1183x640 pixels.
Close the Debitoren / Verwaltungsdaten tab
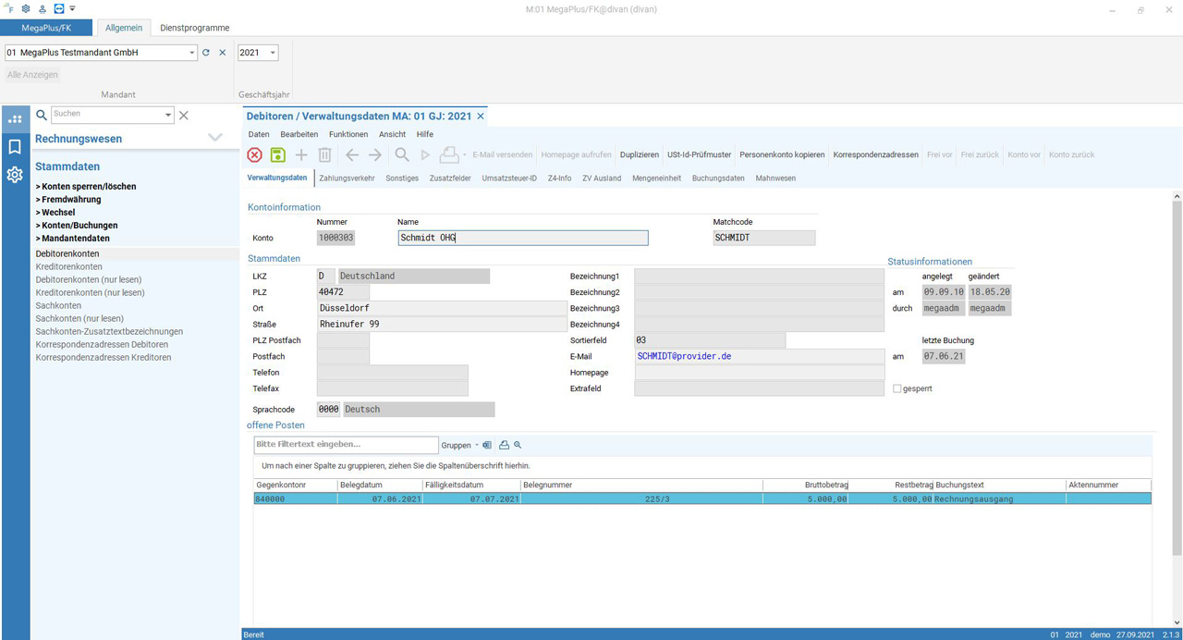[x=481, y=116]
